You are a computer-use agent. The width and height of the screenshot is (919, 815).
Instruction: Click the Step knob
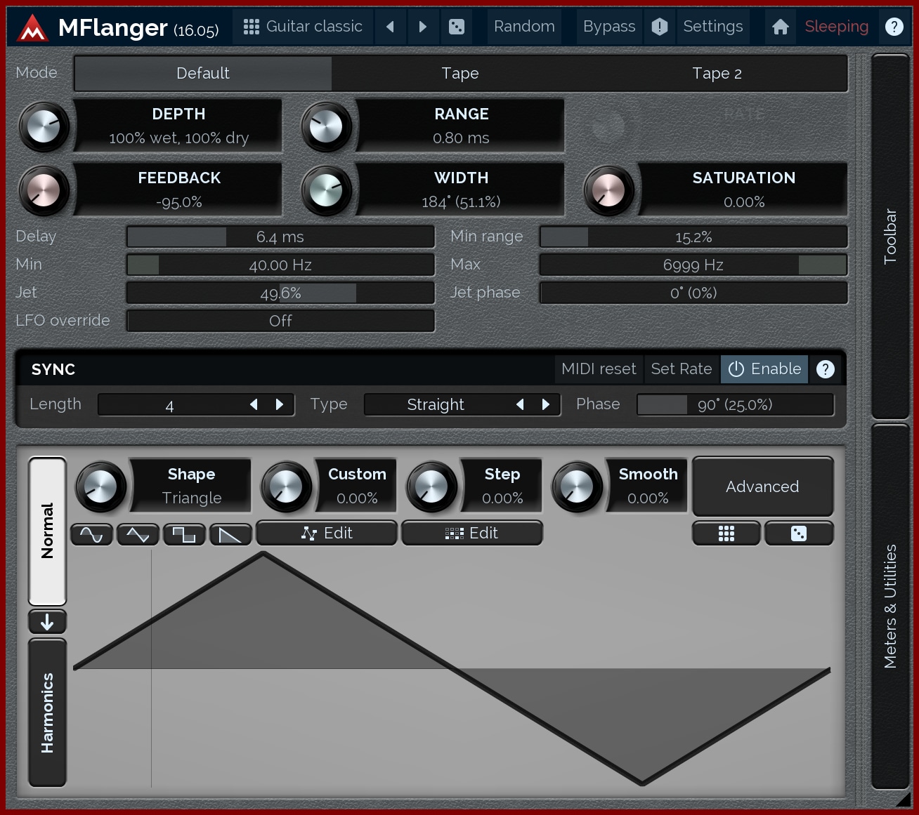coord(431,486)
